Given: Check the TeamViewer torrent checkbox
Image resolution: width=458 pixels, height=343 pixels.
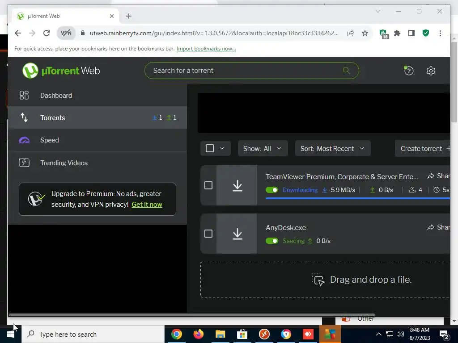Looking at the screenshot, I should [208, 185].
